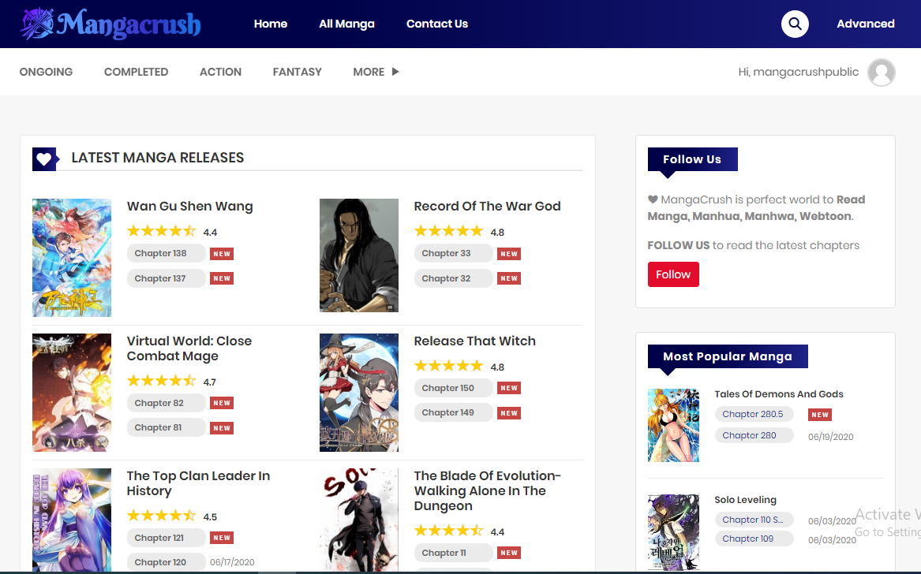
Task: Open Virtual World: Close Combat Mage title
Action: 189,348
